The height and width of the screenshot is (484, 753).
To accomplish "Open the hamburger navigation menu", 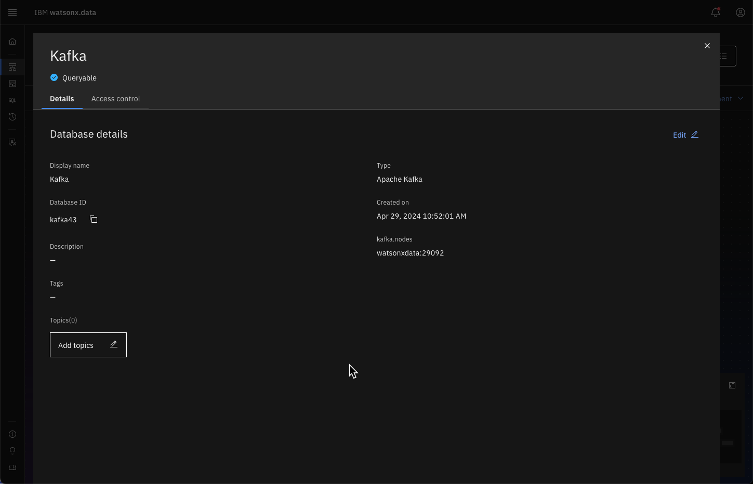I will coord(12,12).
